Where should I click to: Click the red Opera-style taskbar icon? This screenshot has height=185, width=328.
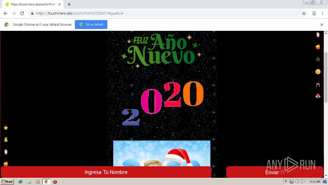click(x=55, y=182)
